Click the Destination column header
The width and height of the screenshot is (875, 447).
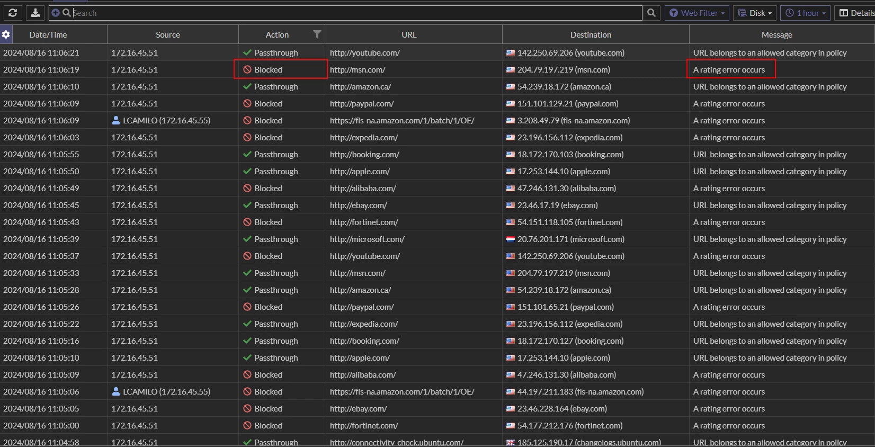(591, 34)
